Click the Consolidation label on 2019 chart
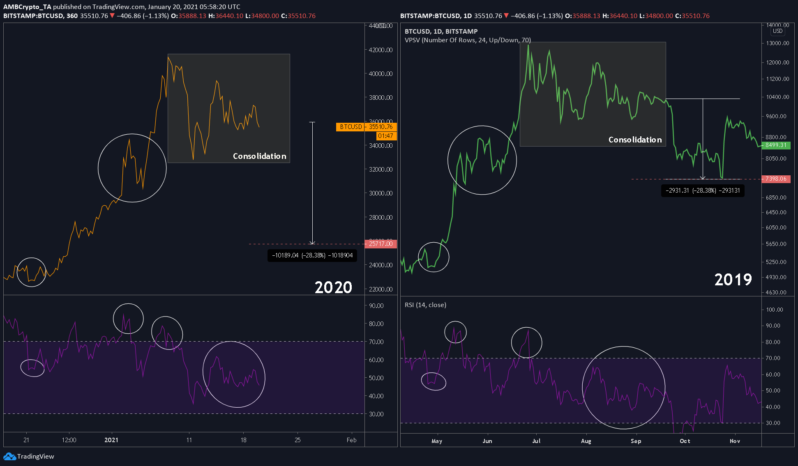Image resolution: width=798 pixels, height=466 pixels. click(x=635, y=140)
